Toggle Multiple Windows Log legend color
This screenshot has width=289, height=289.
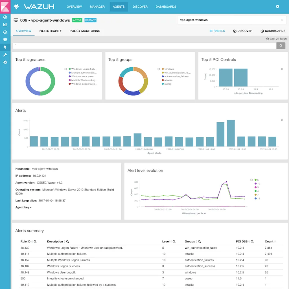pos(70,80)
